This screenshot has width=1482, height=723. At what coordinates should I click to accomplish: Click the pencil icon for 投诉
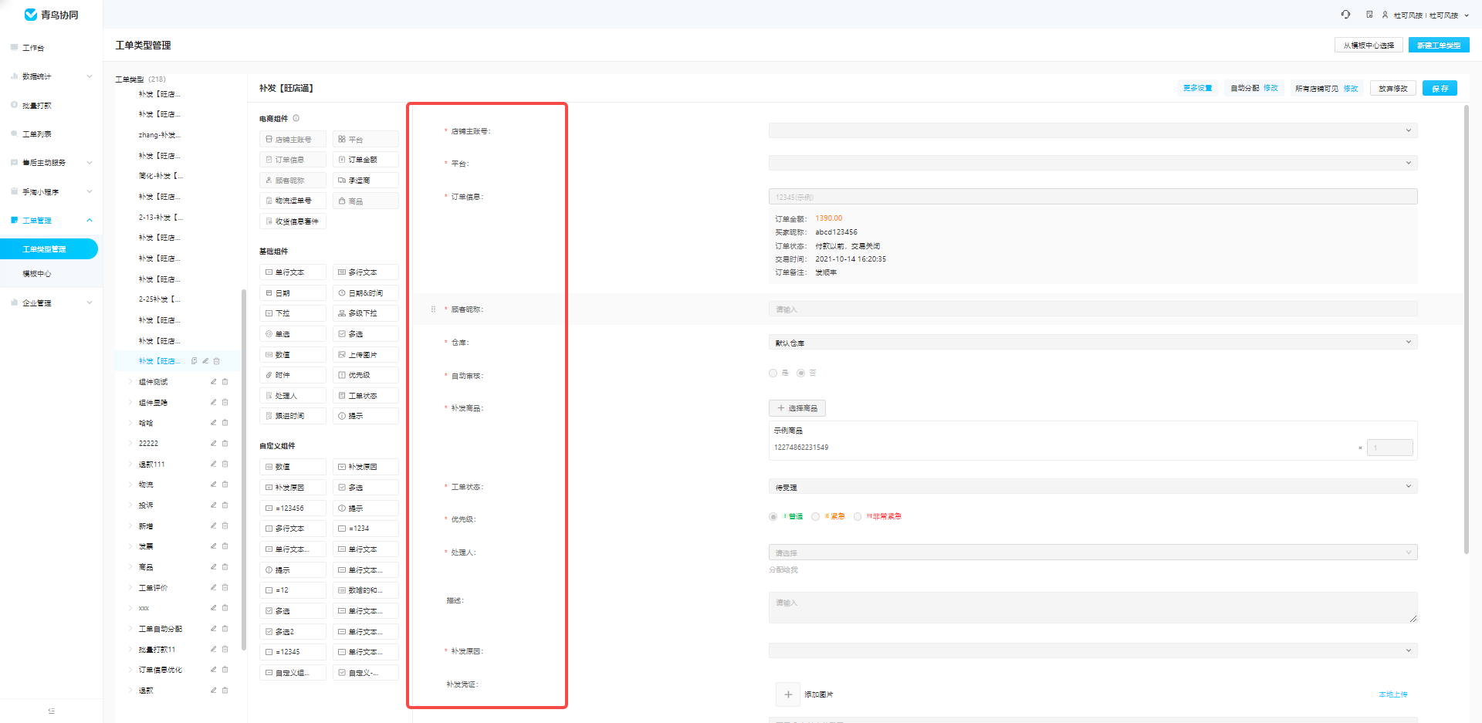pyautogui.click(x=214, y=505)
